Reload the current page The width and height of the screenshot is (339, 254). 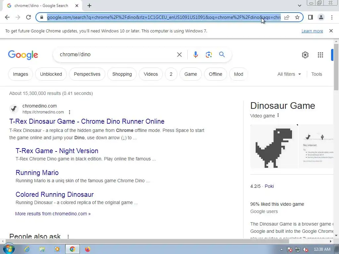click(x=28, y=17)
